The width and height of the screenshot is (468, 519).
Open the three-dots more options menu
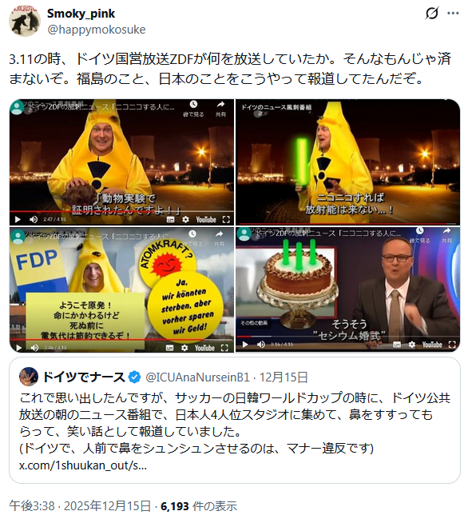453,14
